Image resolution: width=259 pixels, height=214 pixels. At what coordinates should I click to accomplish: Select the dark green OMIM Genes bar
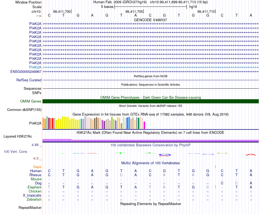(x=150, y=101)
